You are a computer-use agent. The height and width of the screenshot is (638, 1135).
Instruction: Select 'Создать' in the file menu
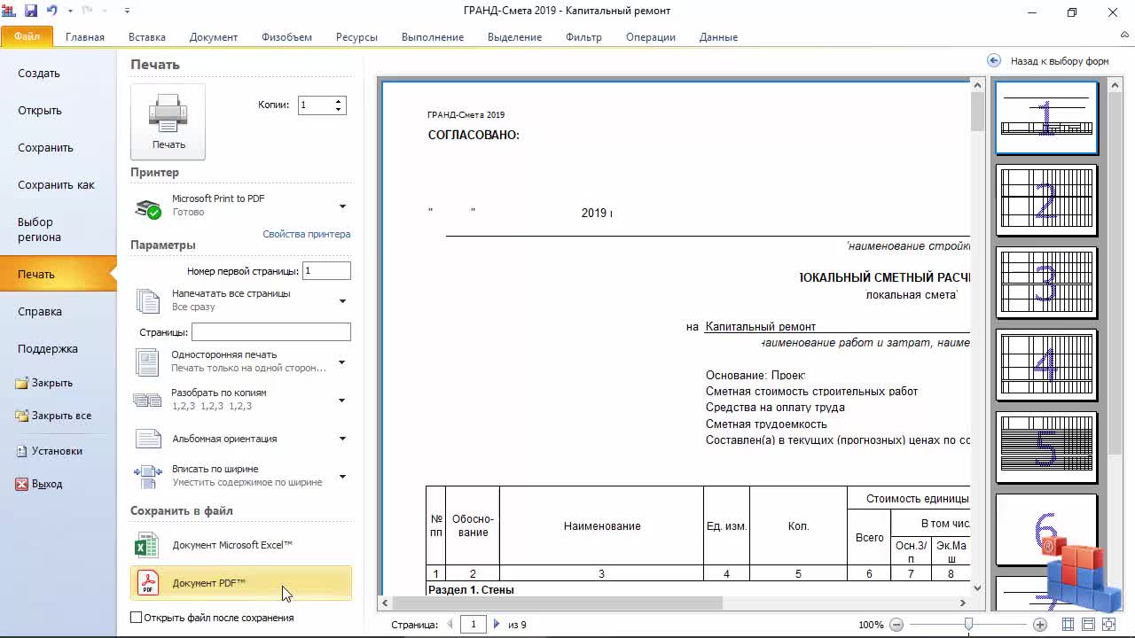pyautogui.click(x=58, y=74)
